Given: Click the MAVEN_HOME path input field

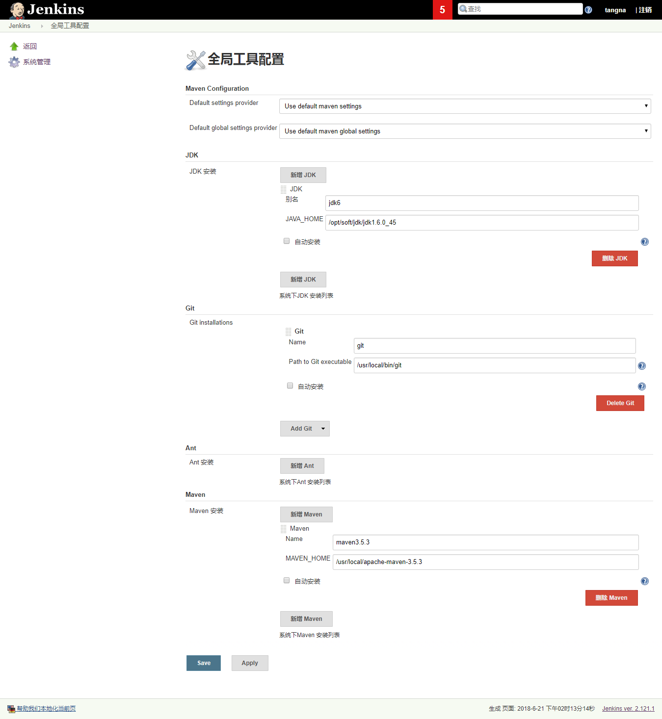Looking at the screenshot, I should (x=486, y=562).
